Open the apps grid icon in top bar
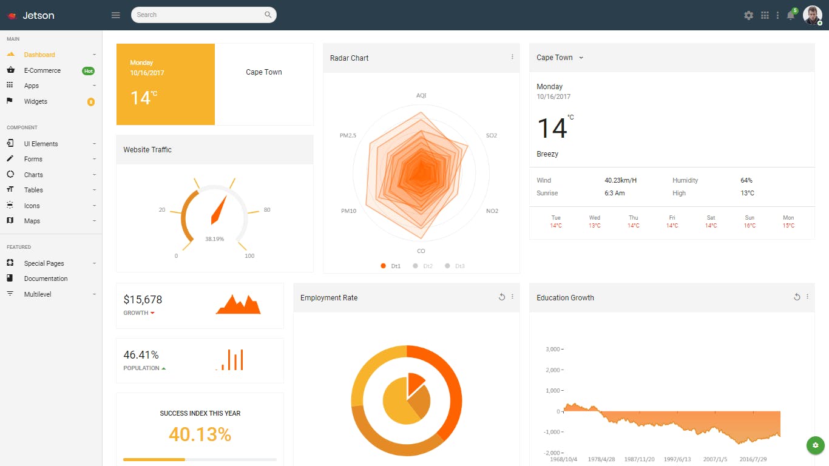Image resolution: width=829 pixels, height=466 pixels. click(765, 15)
